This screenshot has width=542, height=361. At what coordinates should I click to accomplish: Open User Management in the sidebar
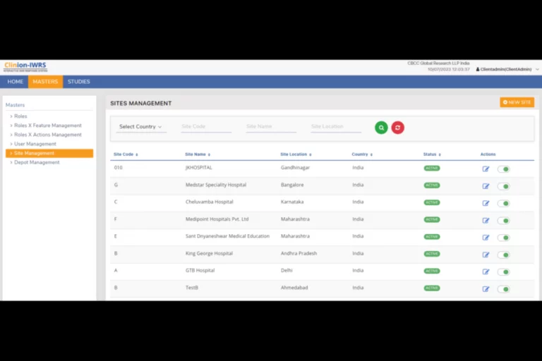[35, 144]
